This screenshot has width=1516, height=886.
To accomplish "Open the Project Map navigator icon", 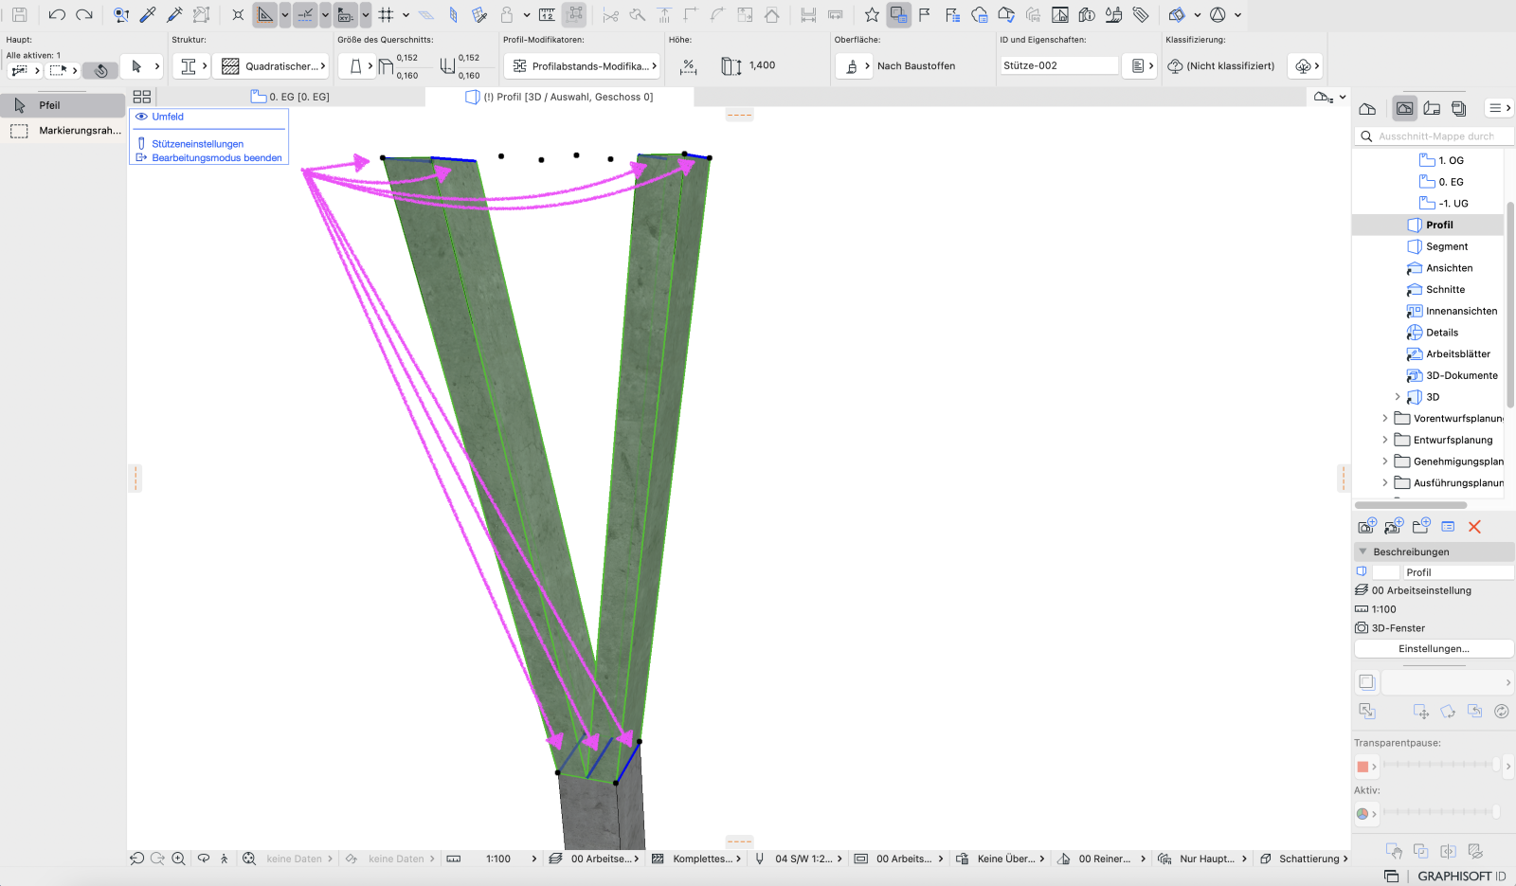I will [x=1367, y=108].
